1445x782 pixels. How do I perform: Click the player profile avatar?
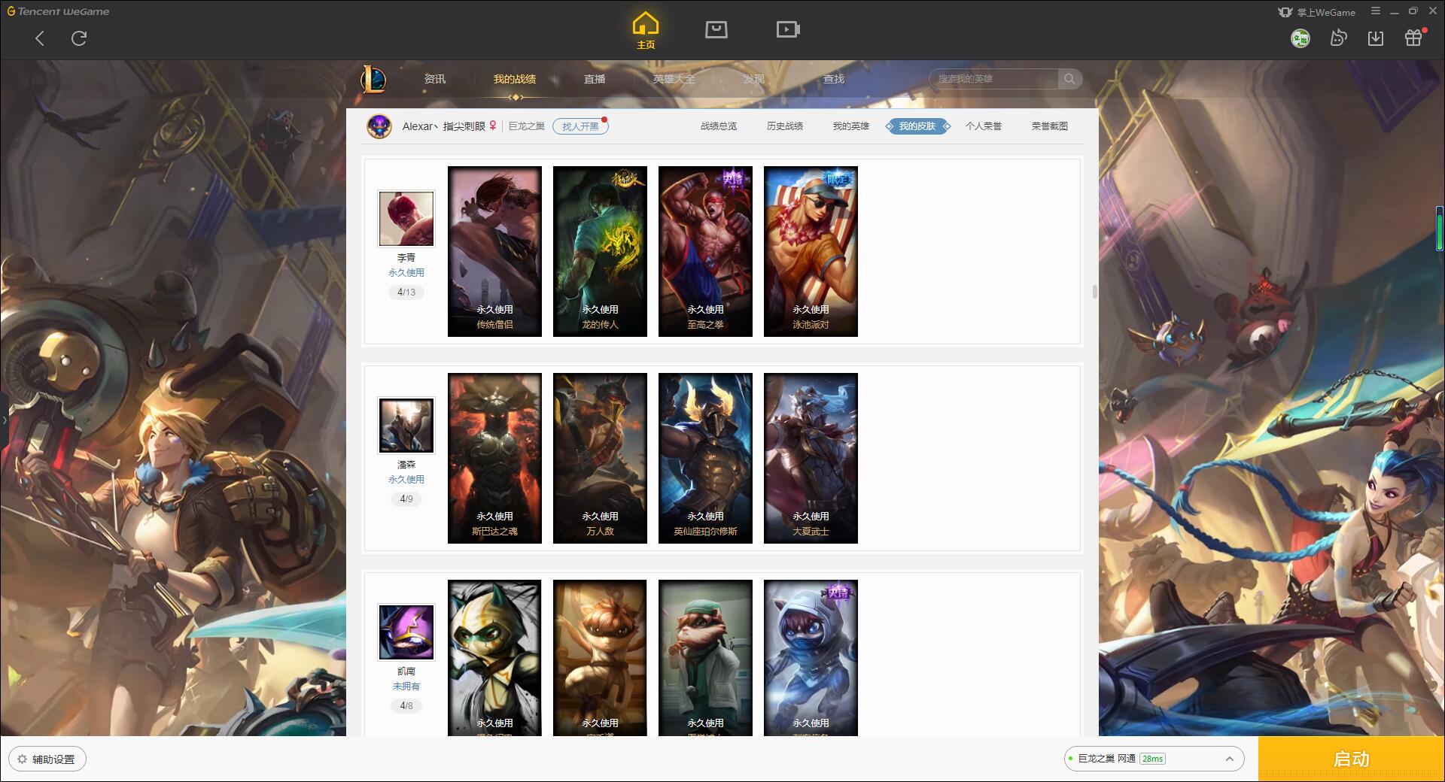pyautogui.click(x=379, y=126)
